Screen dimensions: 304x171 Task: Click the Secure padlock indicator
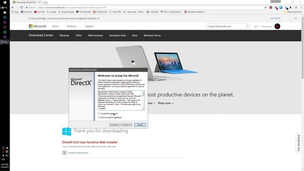tap(30, 8)
